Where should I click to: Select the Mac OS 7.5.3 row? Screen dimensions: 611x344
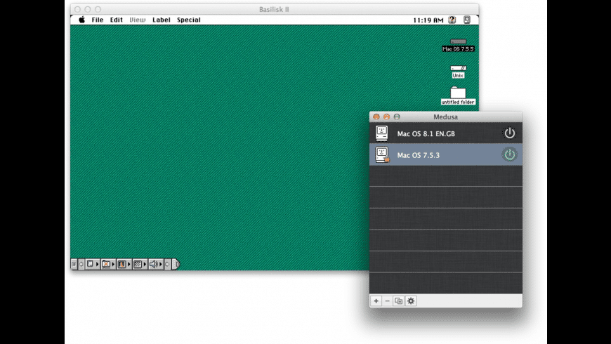pyautogui.click(x=446, y=154)
